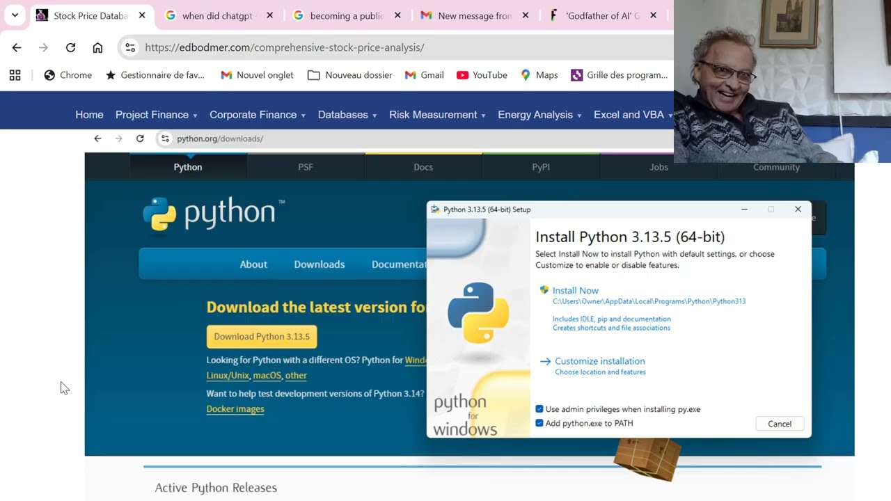
Task: Open the 'other' platforms link
Action: click(x=296, y=375)
